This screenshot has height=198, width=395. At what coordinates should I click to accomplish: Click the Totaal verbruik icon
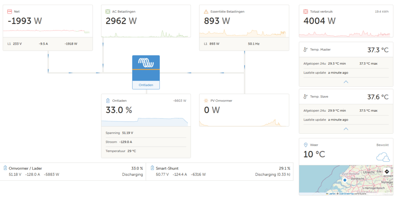[x=306, y=12]
